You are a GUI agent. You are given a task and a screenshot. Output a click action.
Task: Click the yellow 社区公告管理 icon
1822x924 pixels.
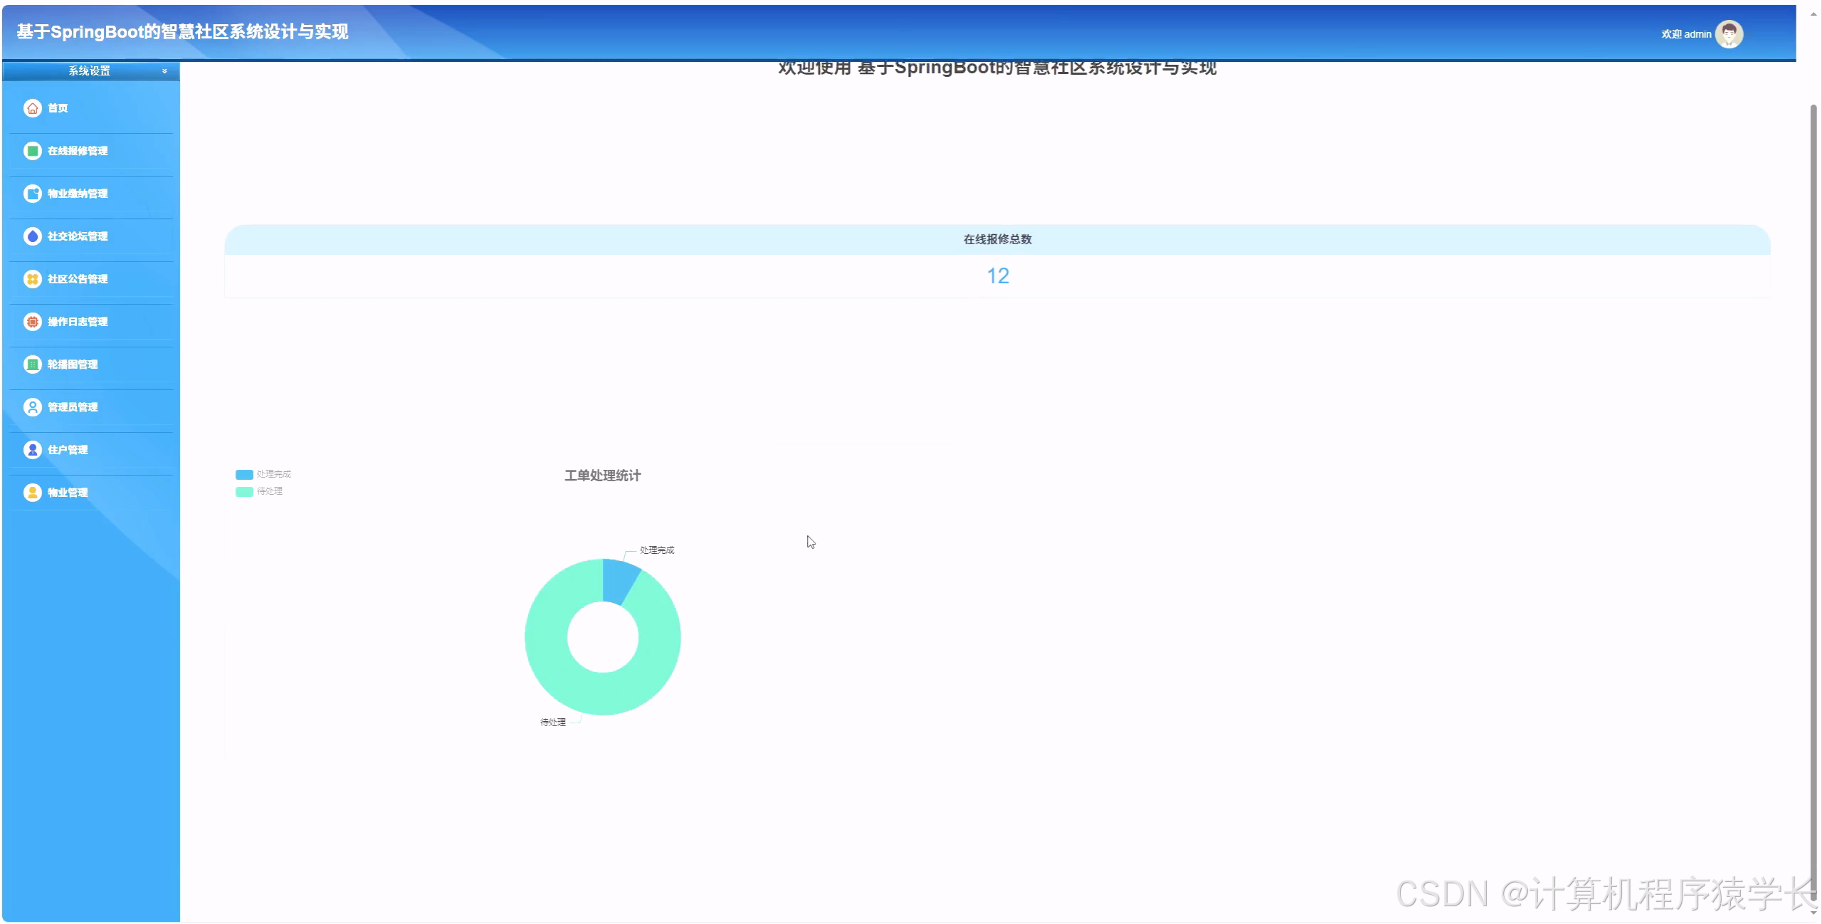(32, 279)
